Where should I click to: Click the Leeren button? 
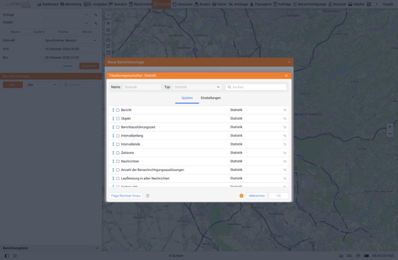coord(67,66)
